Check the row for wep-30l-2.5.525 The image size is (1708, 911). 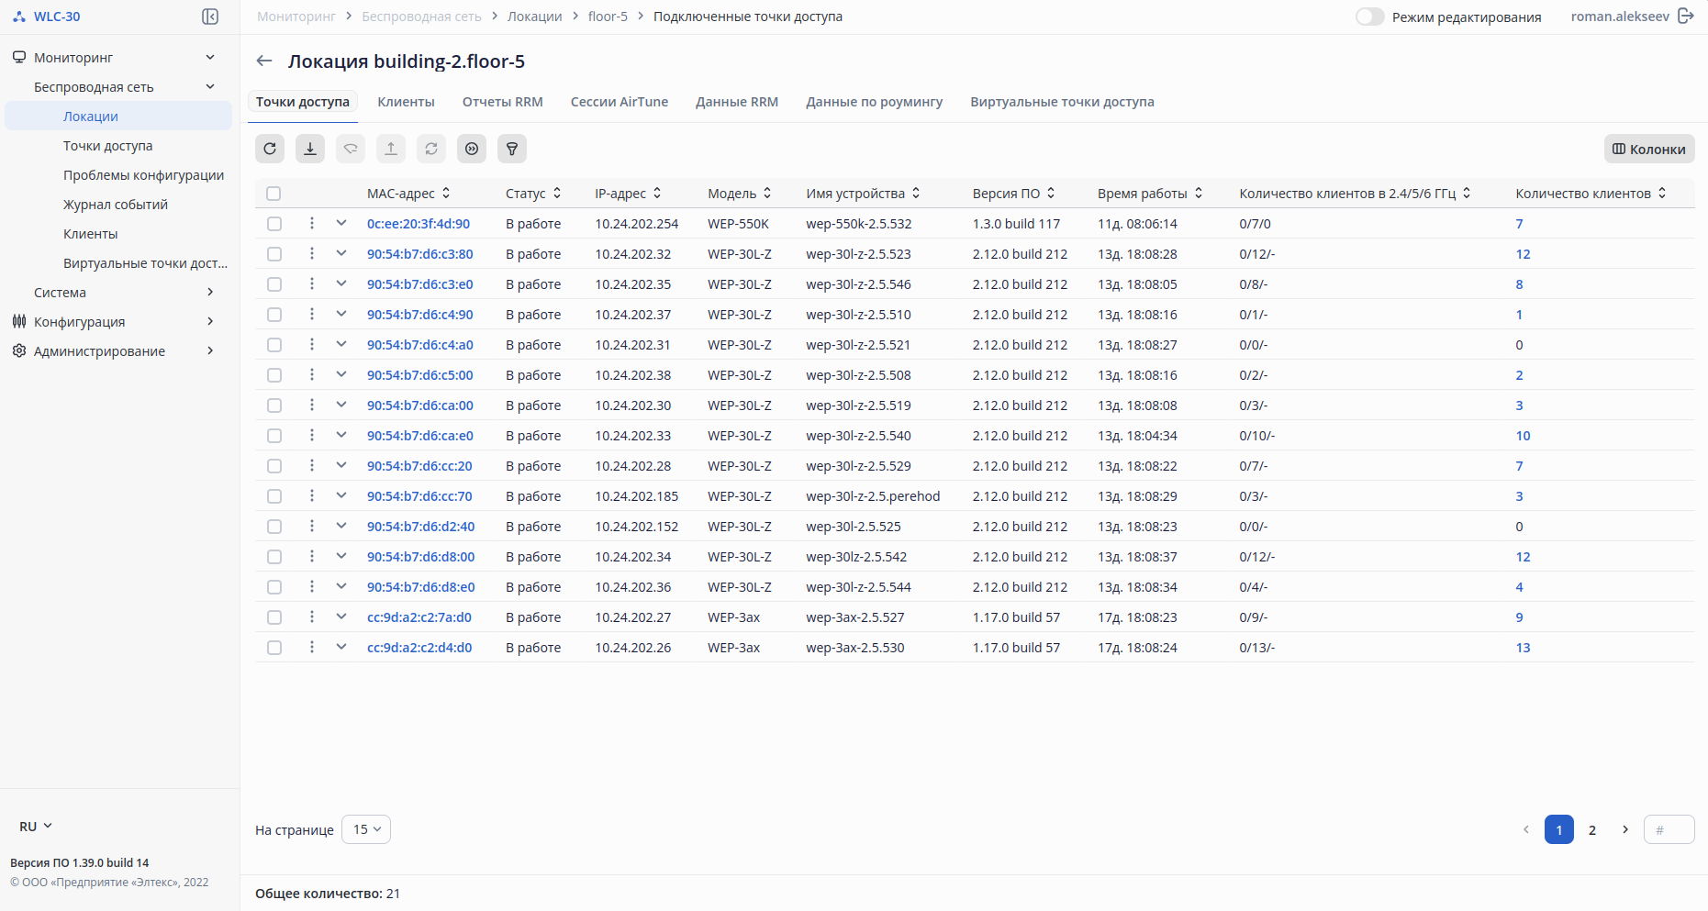click(274, 527)
